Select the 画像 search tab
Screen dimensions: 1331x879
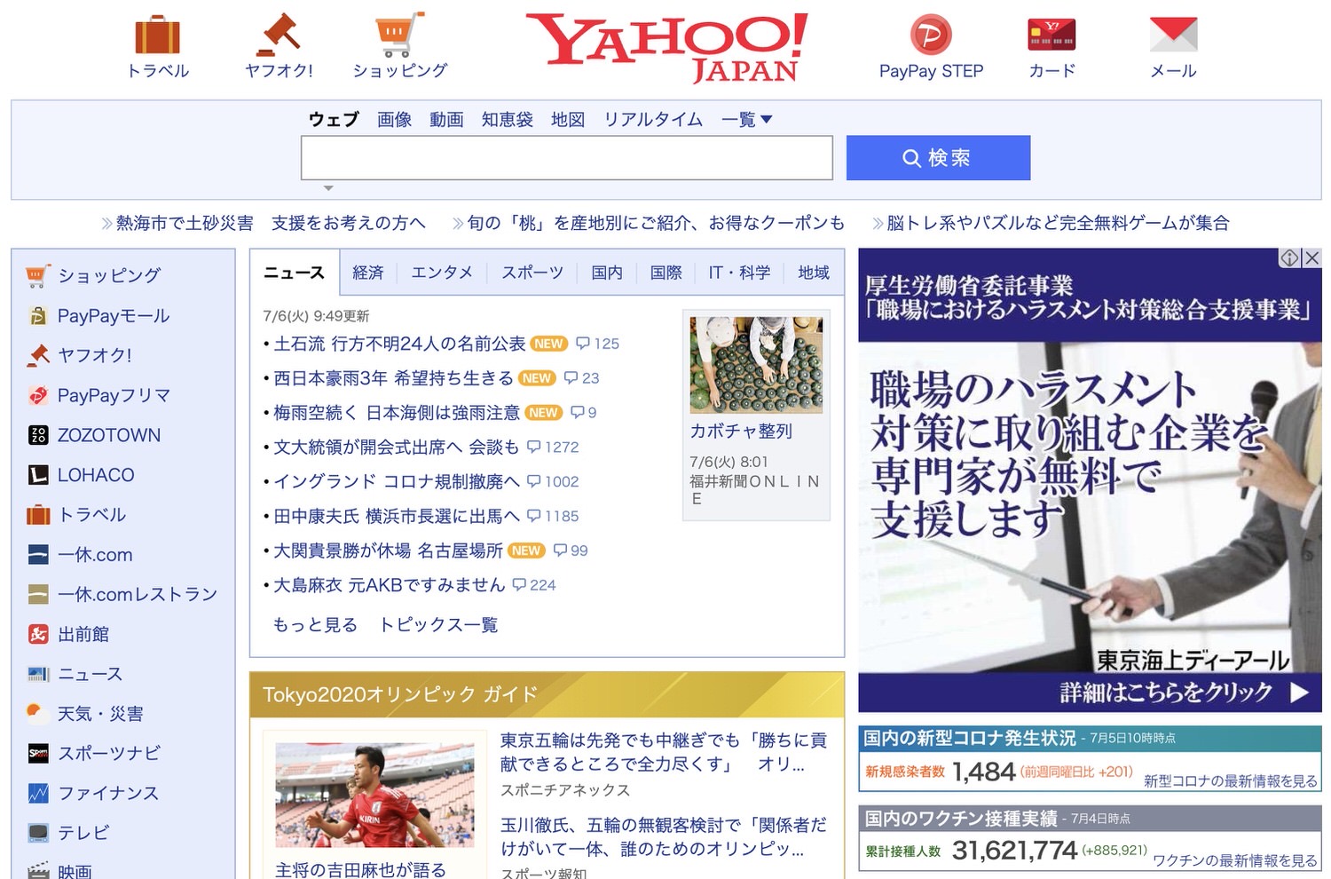[394, 119]
